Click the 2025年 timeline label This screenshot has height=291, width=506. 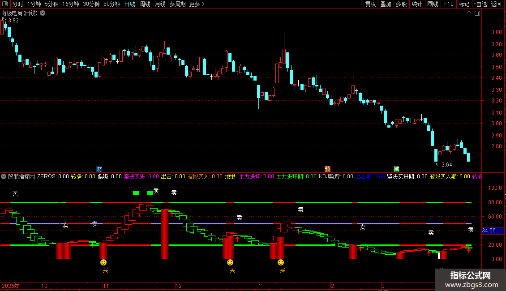(11, 286)
